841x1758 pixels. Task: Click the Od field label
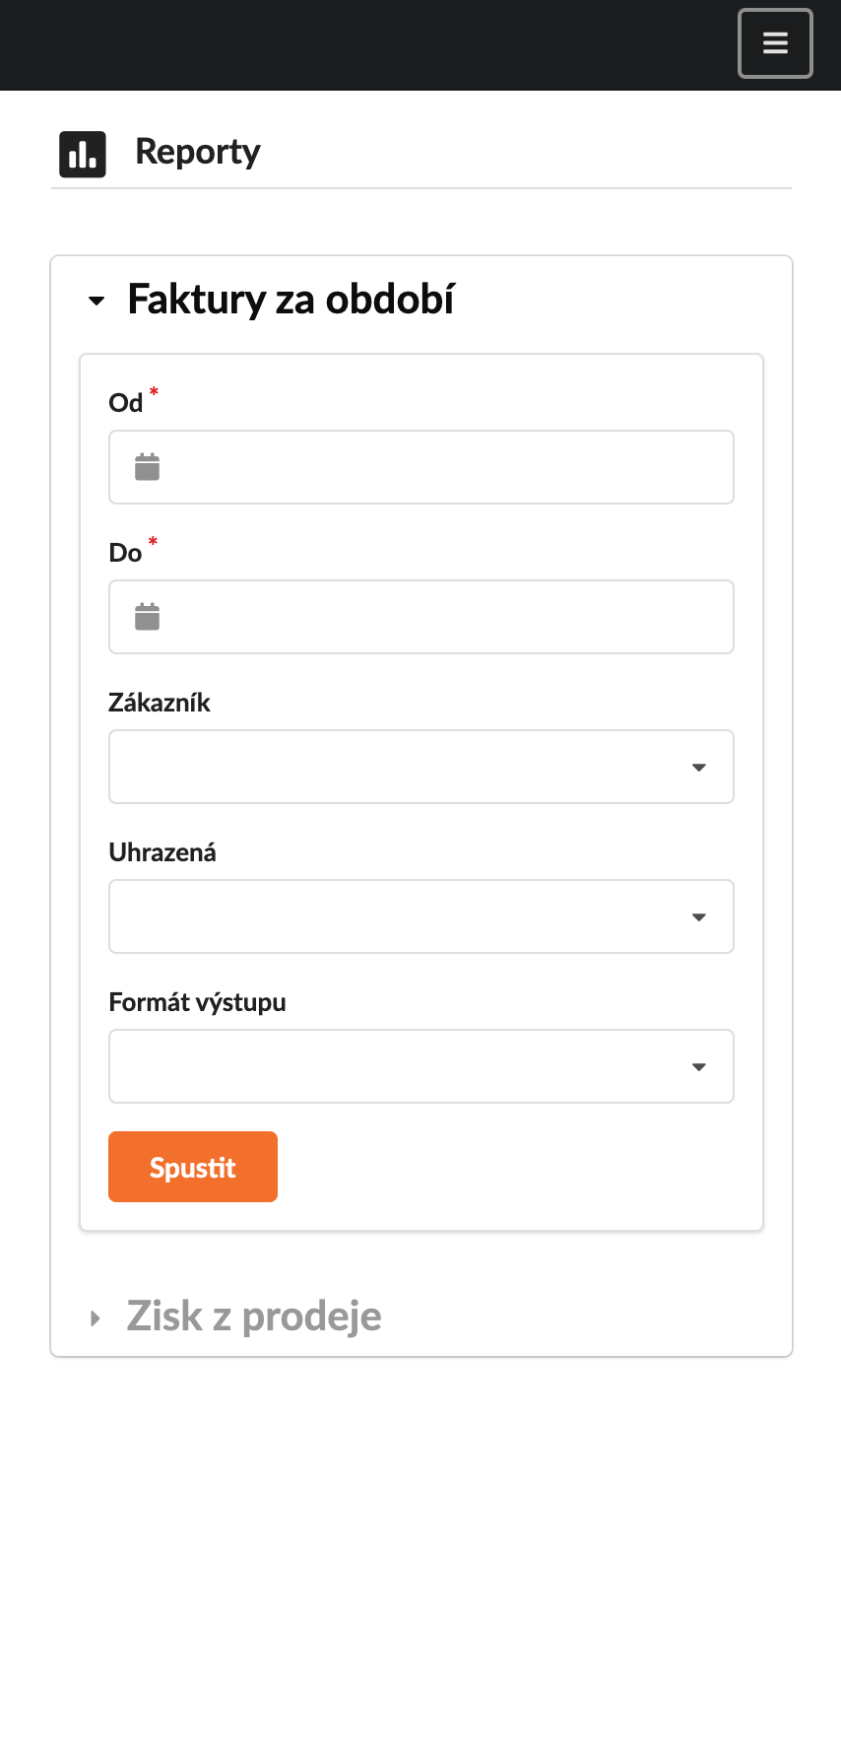pos(126,403)
